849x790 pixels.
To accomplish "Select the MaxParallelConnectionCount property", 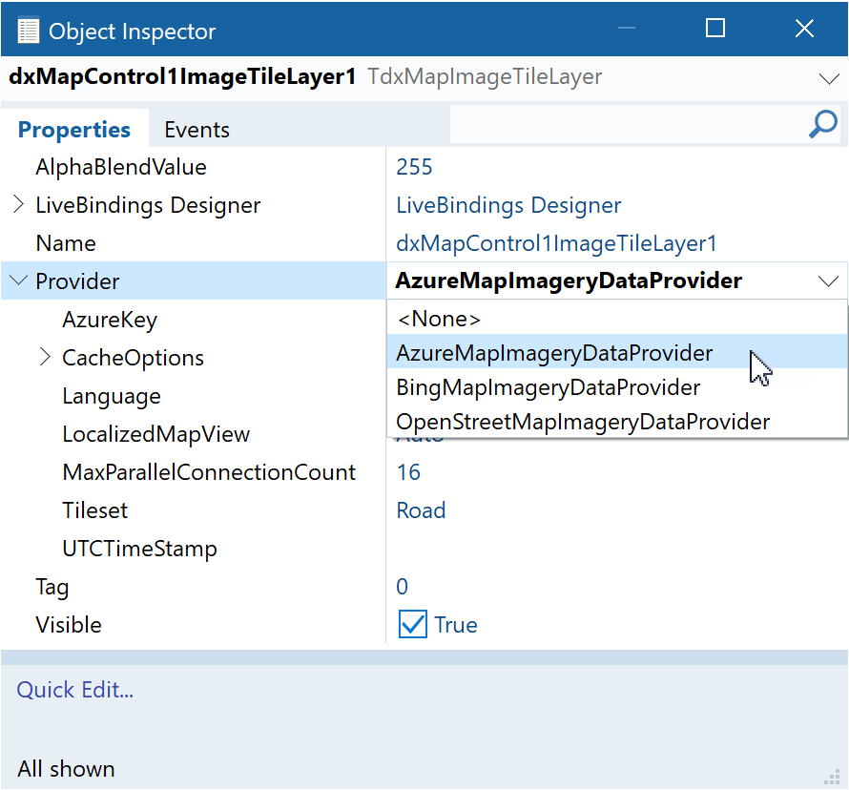I will pyautogui.click(x=209, y=472).
